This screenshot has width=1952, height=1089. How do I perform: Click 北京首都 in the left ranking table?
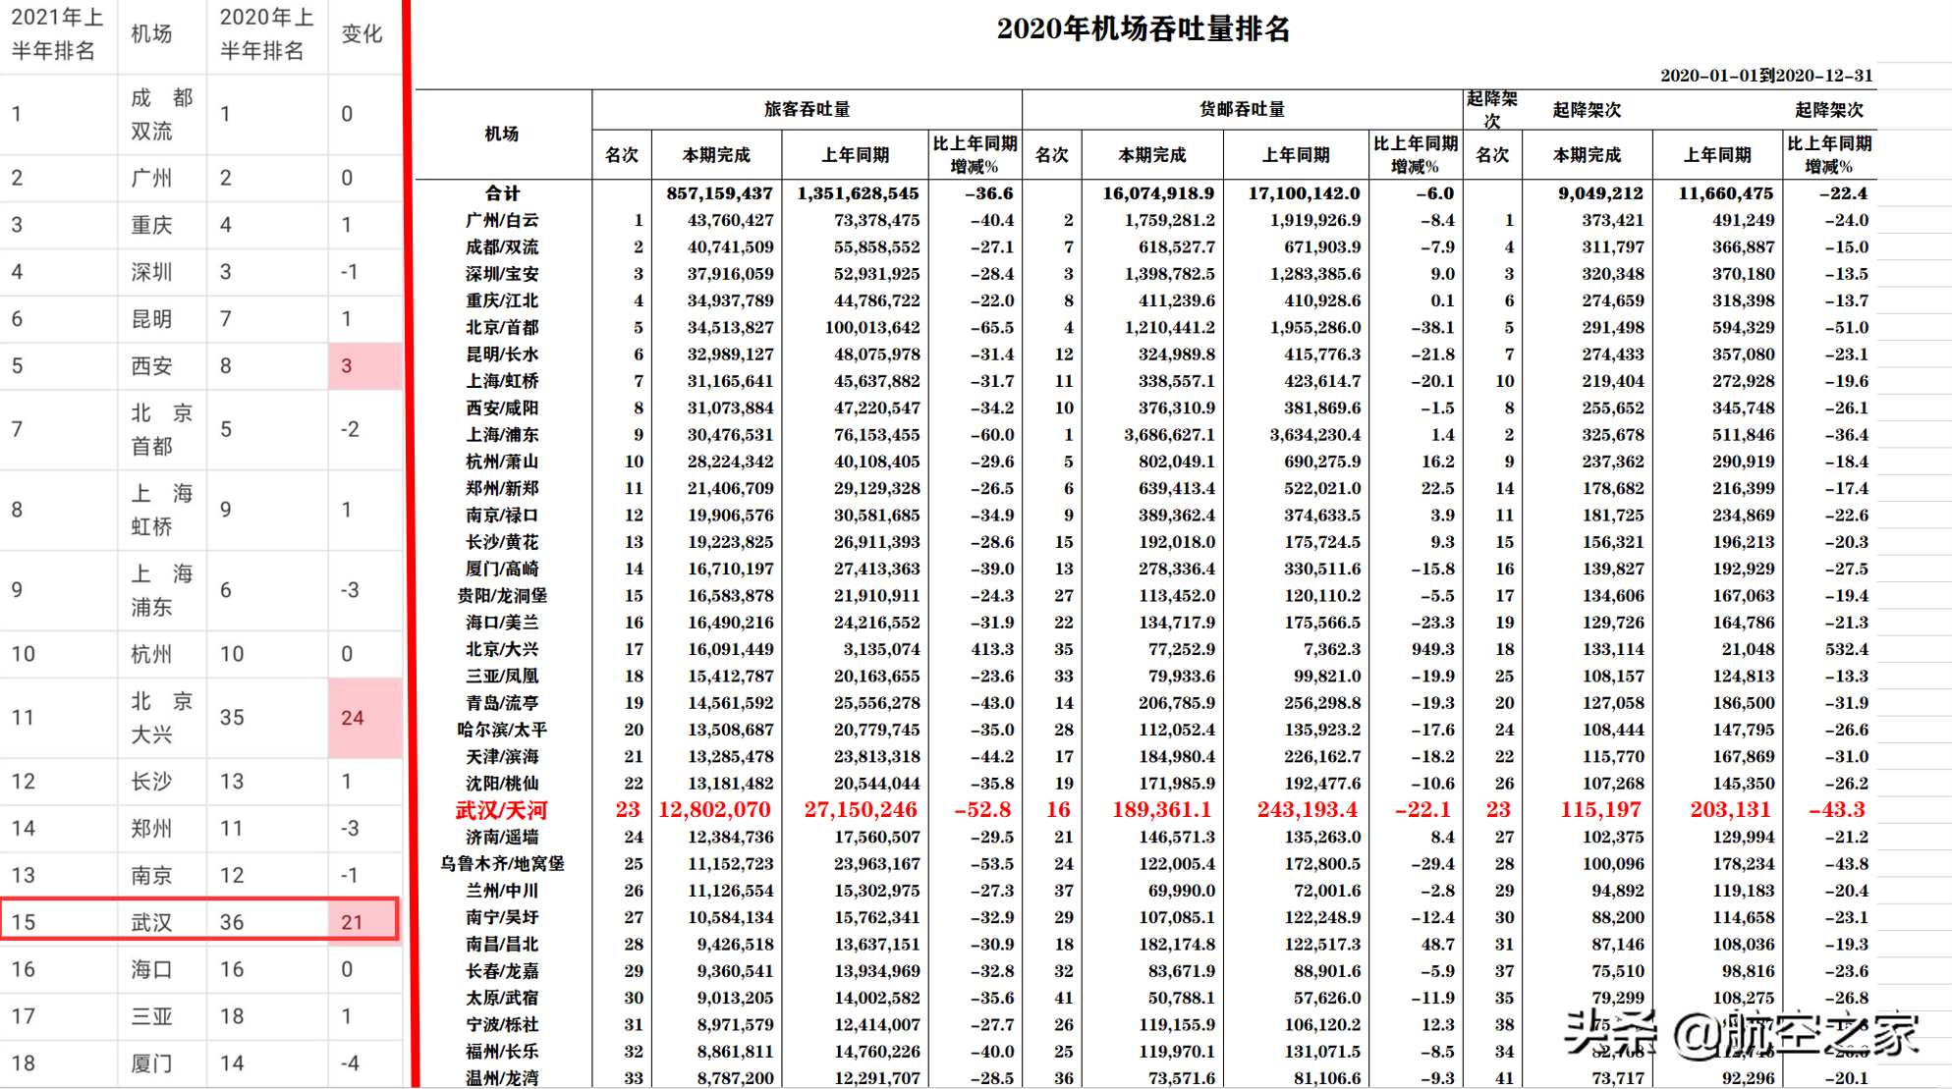pos(163,430)
